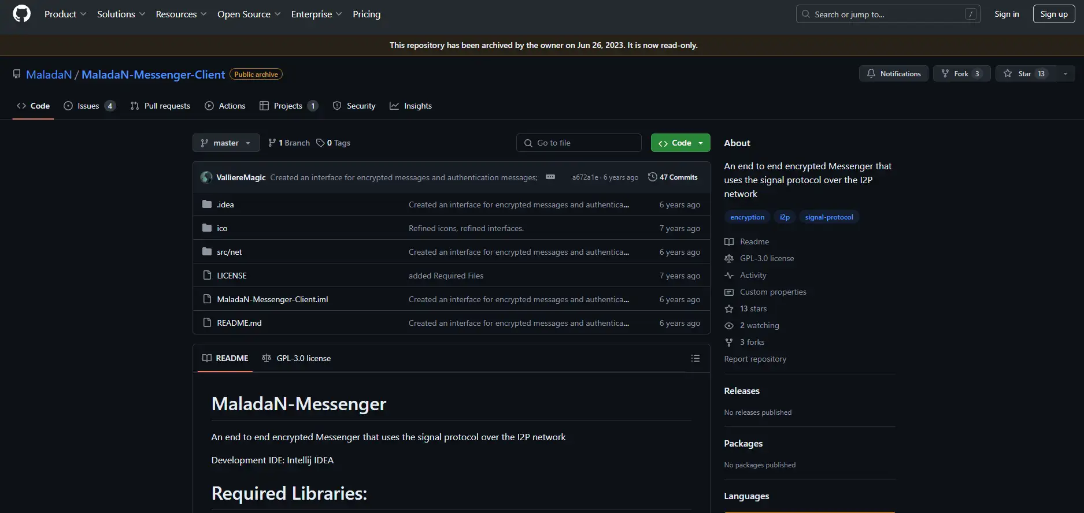
Task: Open the green Code dropdown button
Action: click(x=680, y=143)
